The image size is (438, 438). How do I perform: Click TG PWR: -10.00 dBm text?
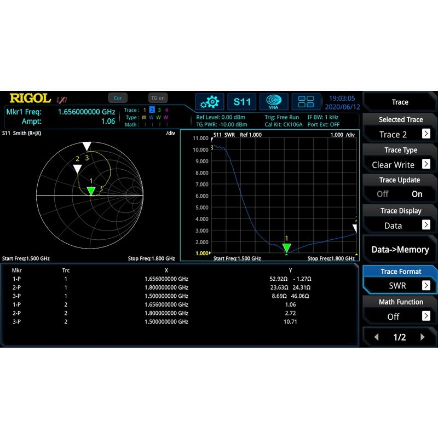[x=222, y=125]
